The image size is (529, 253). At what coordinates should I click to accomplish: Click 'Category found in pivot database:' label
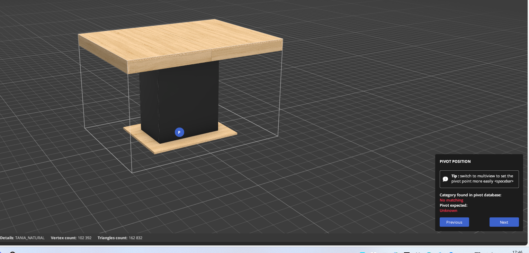click(470, 195)
